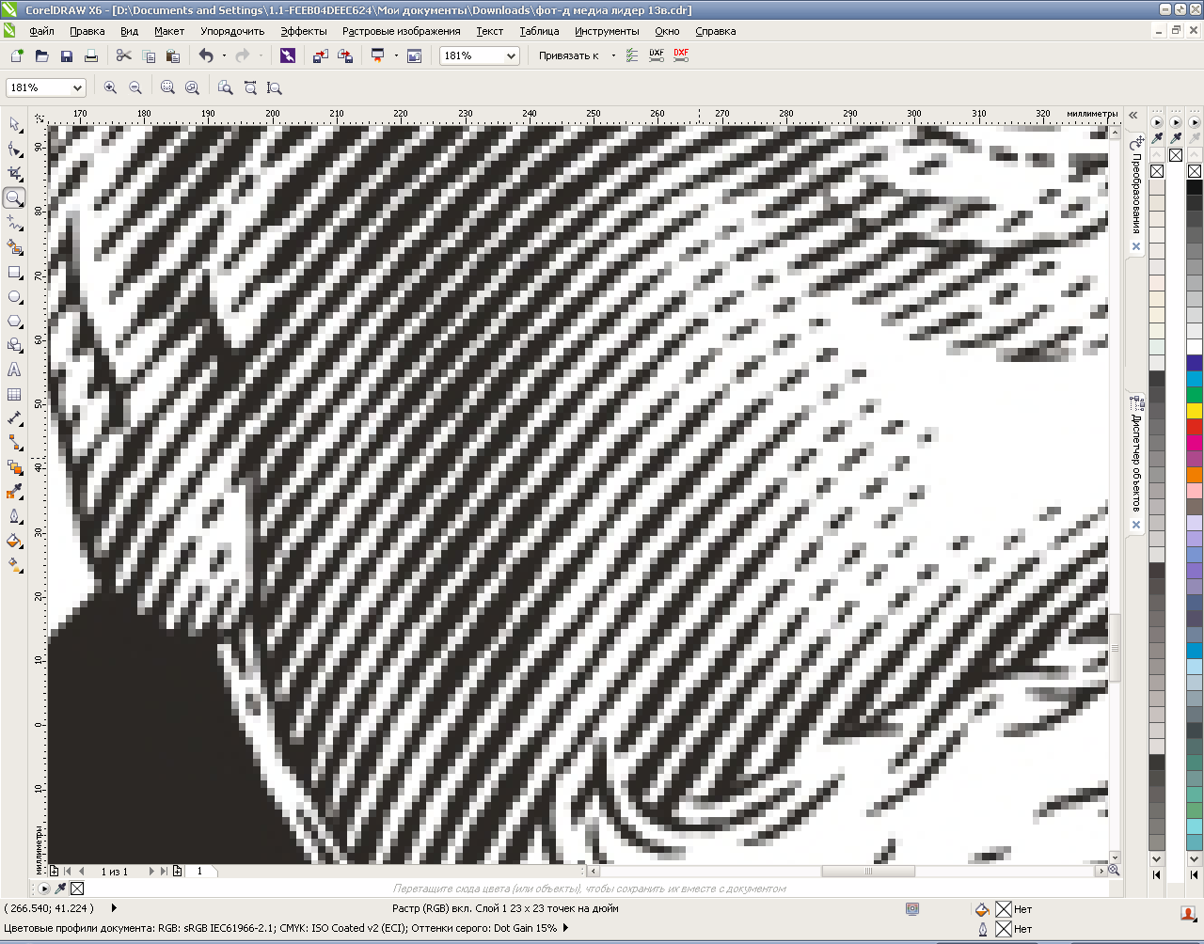Click the Zoom In magnifier icon
The height and width of the screenshot is (944, 1204).
(110, 87)
